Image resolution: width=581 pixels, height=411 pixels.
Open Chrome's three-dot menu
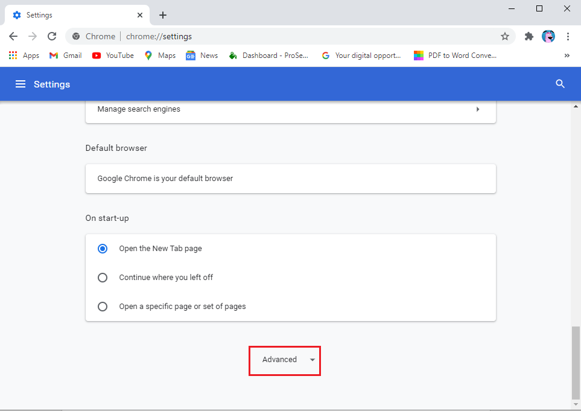point(568,36)
